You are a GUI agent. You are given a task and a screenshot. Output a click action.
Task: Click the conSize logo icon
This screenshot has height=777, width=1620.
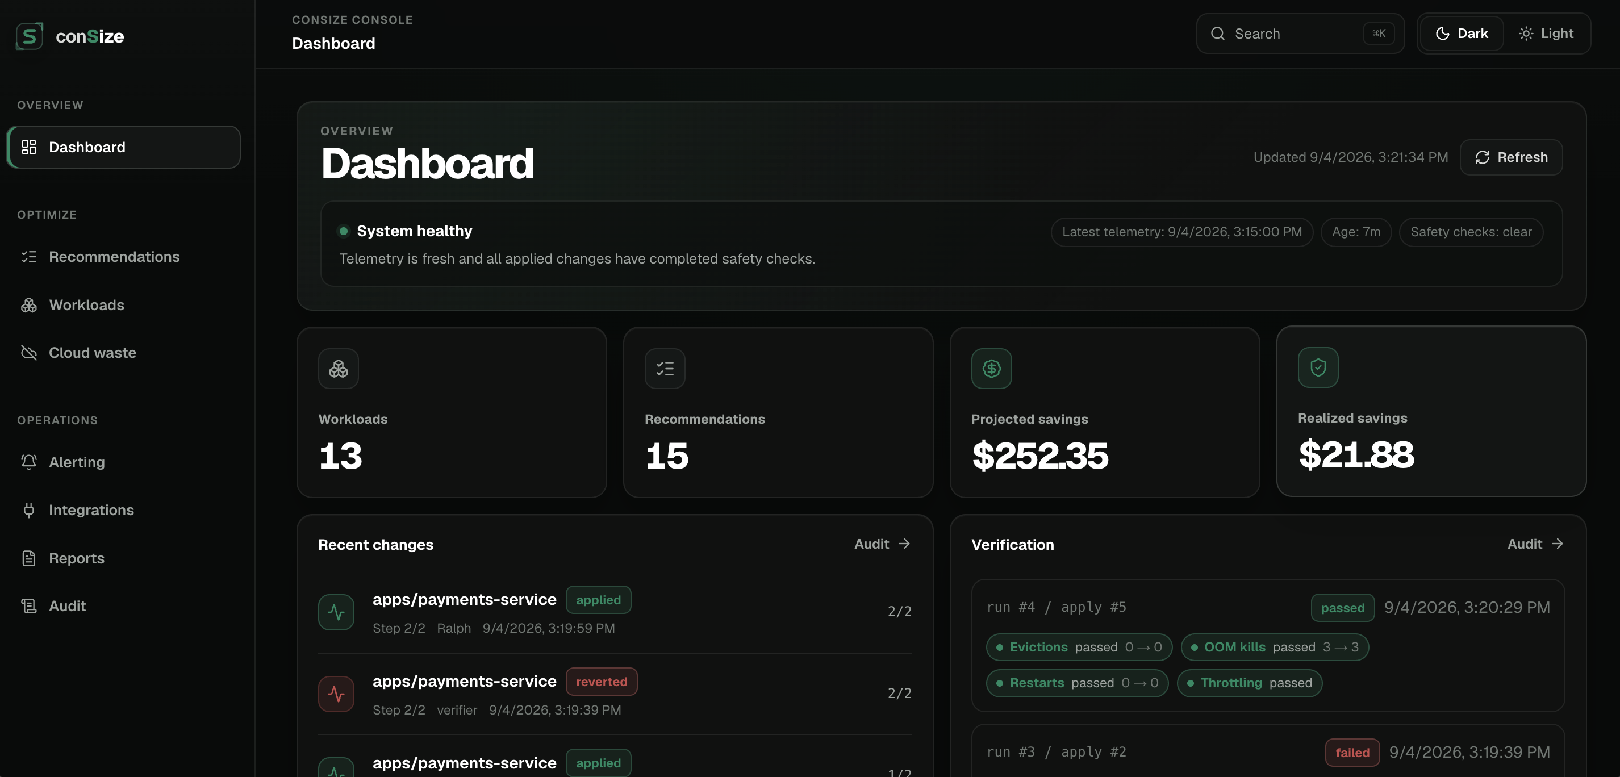click(x=30, y=36)
